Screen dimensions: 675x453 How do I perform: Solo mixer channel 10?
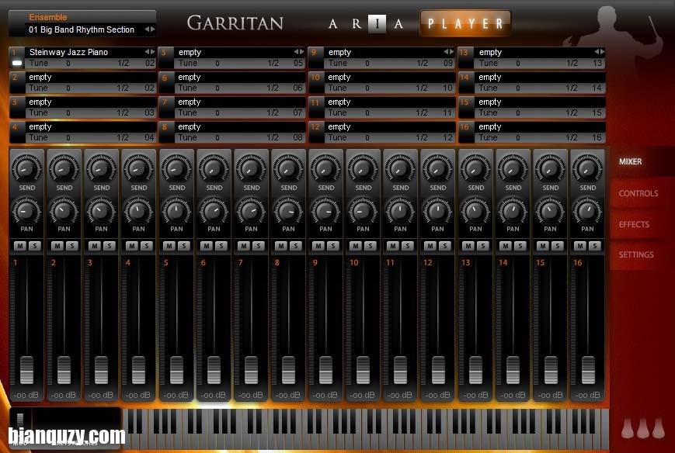pyautogui.click(x=371, y=246)
